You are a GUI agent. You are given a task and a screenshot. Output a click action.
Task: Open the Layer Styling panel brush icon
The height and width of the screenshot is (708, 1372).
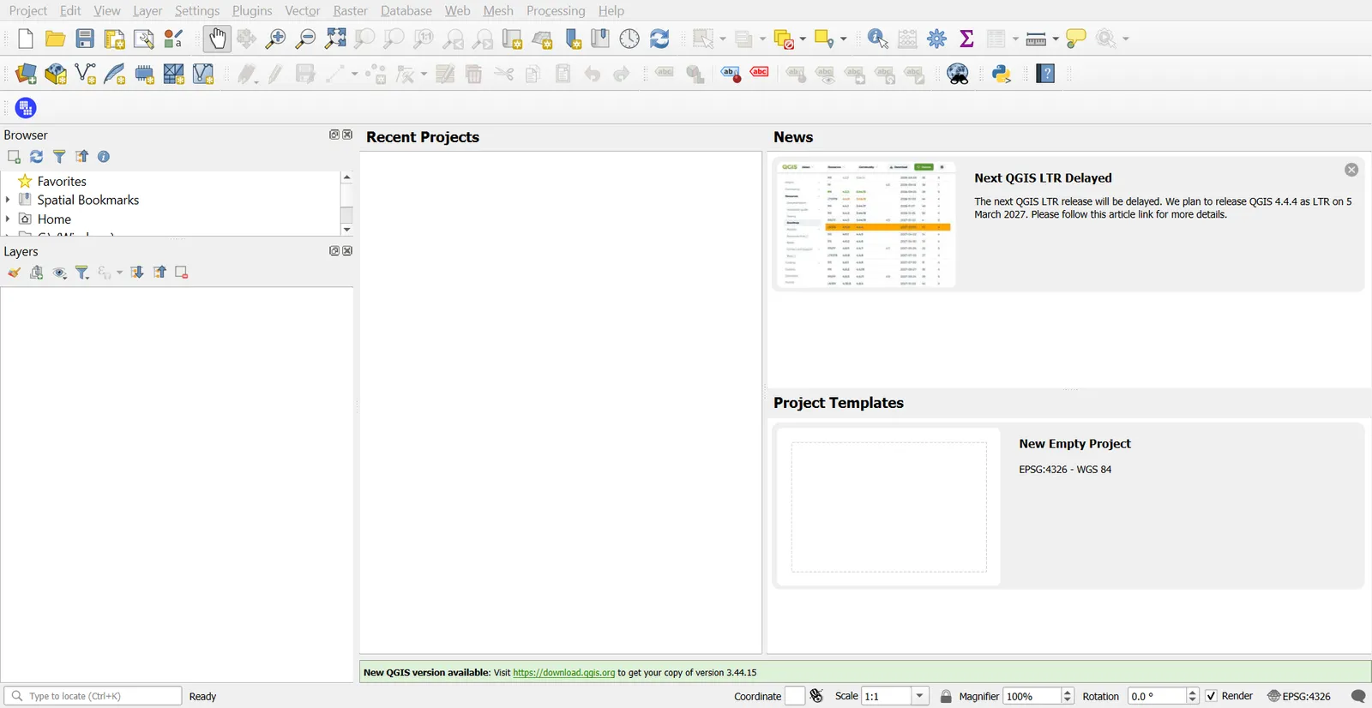tap(14, 273)
